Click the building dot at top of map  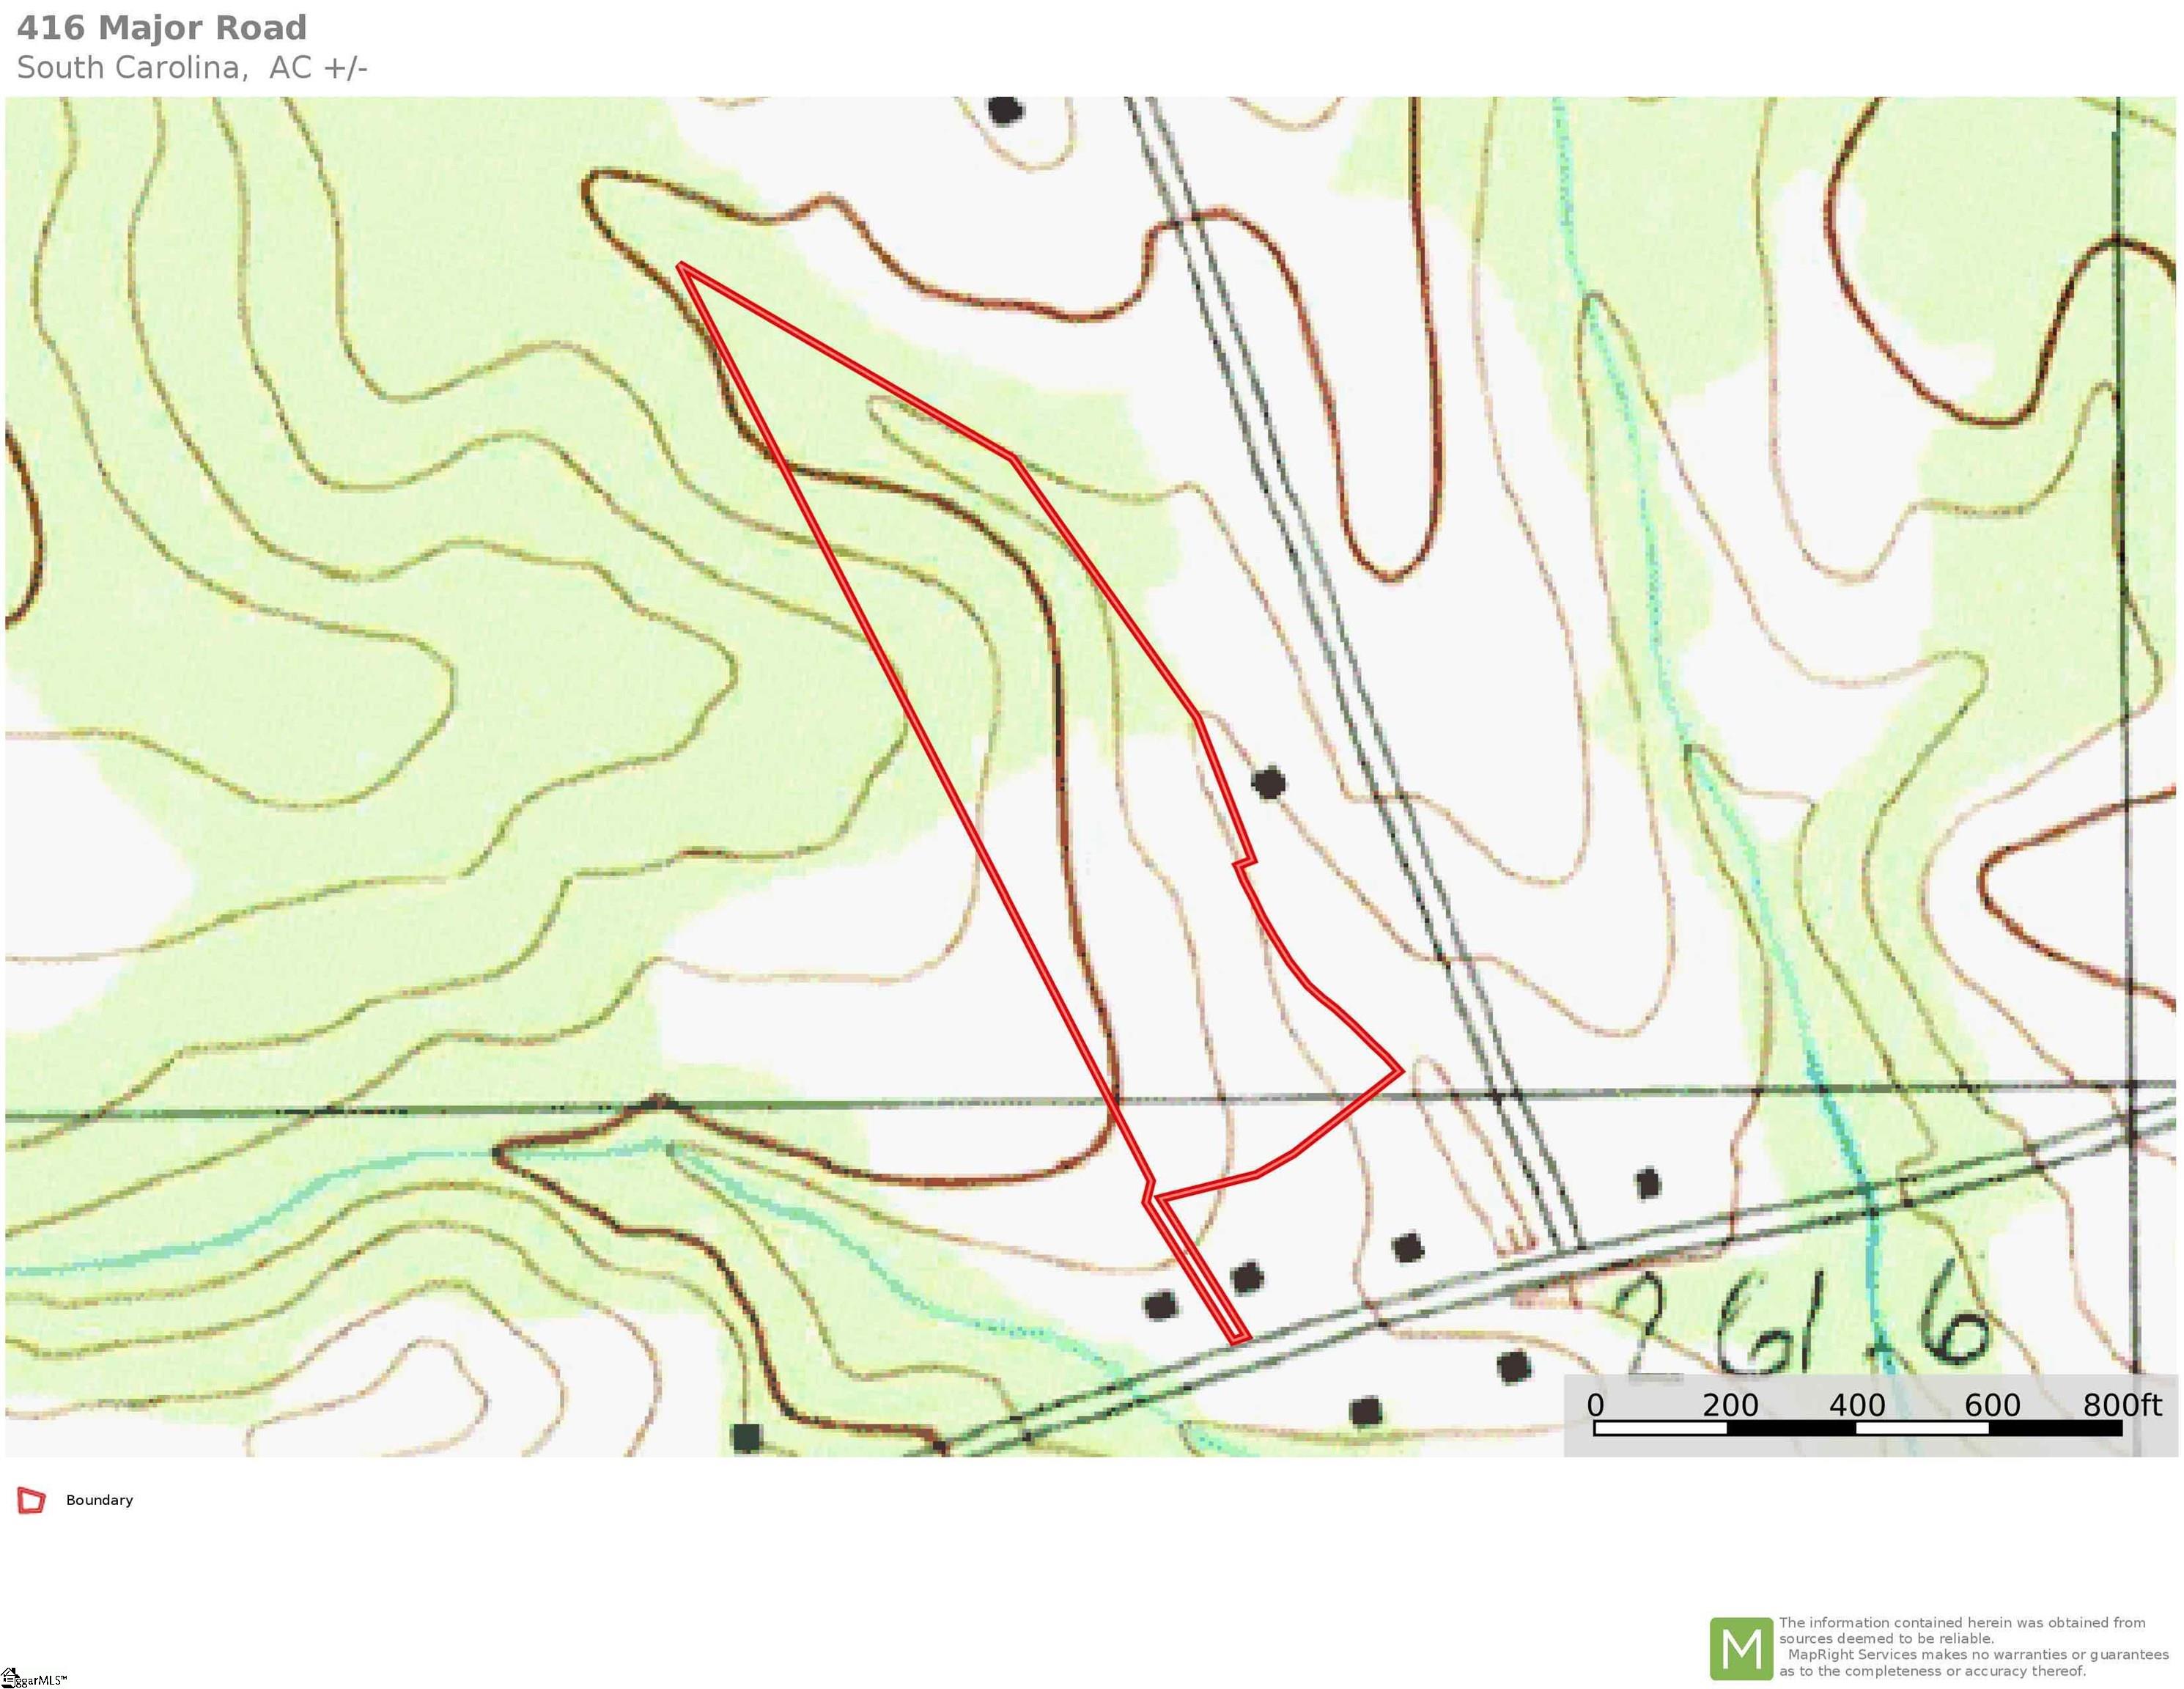click(1005, 109)
